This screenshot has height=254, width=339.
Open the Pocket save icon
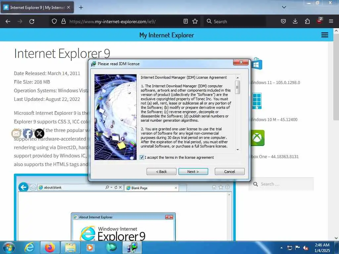click(x=283, y=21)
